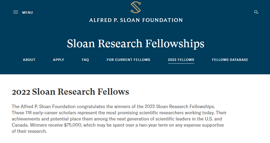Open the FAQ section
Viewport: 270px width, 143px height.
click(x=85, y=60)
